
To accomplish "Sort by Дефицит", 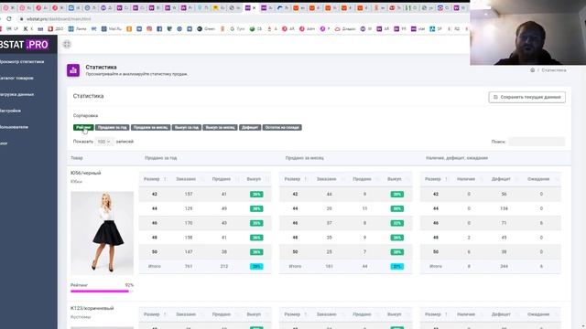I will coord(250,128).
